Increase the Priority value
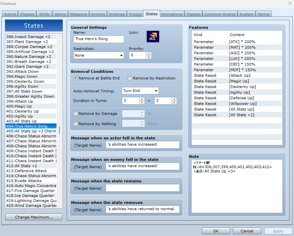The image size is (294, 236). [x=149, y=54]
